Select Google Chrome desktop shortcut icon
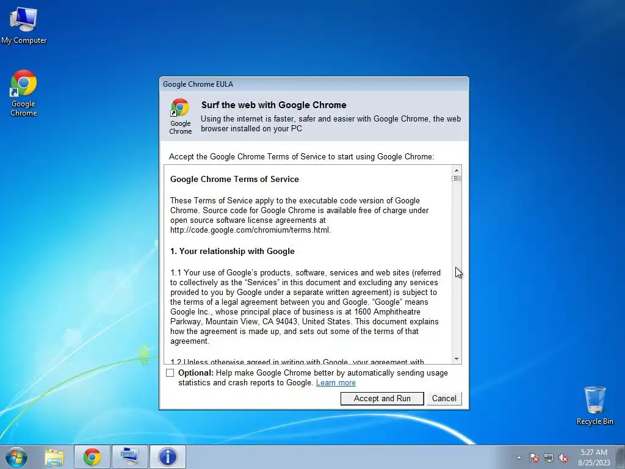 point(24,93)
